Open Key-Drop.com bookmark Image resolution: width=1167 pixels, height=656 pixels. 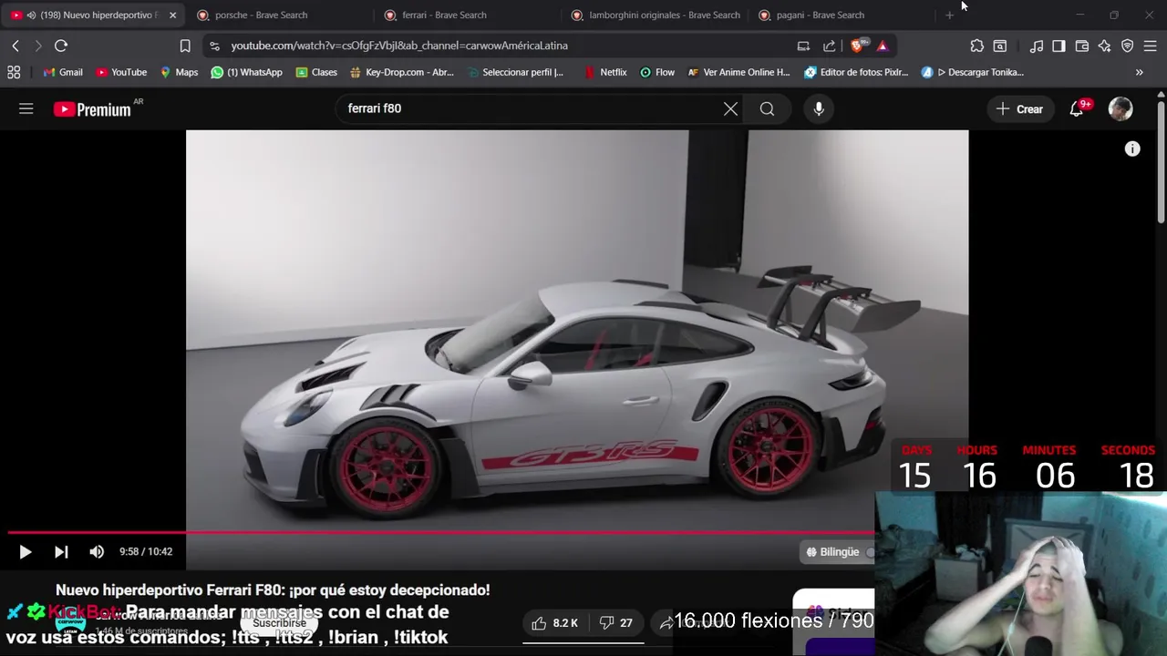click(x=401, y=72)
